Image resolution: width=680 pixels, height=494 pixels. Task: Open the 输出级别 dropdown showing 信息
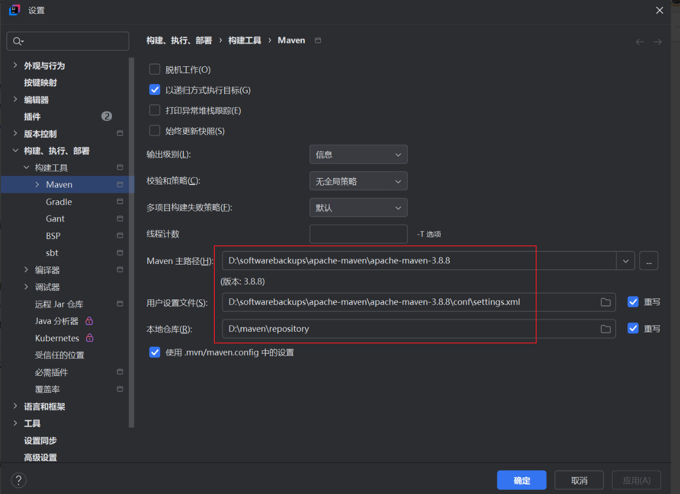click(359, 154)
